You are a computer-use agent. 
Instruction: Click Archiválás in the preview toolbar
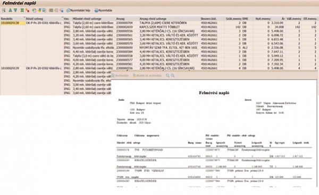(120, 75)
